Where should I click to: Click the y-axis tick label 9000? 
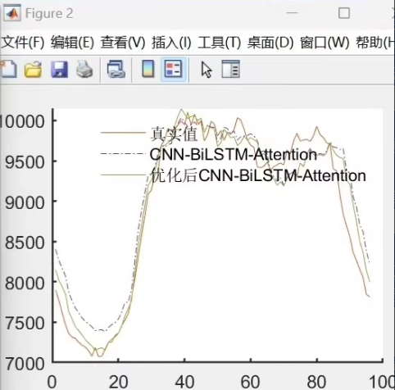[x=25, y=202]
